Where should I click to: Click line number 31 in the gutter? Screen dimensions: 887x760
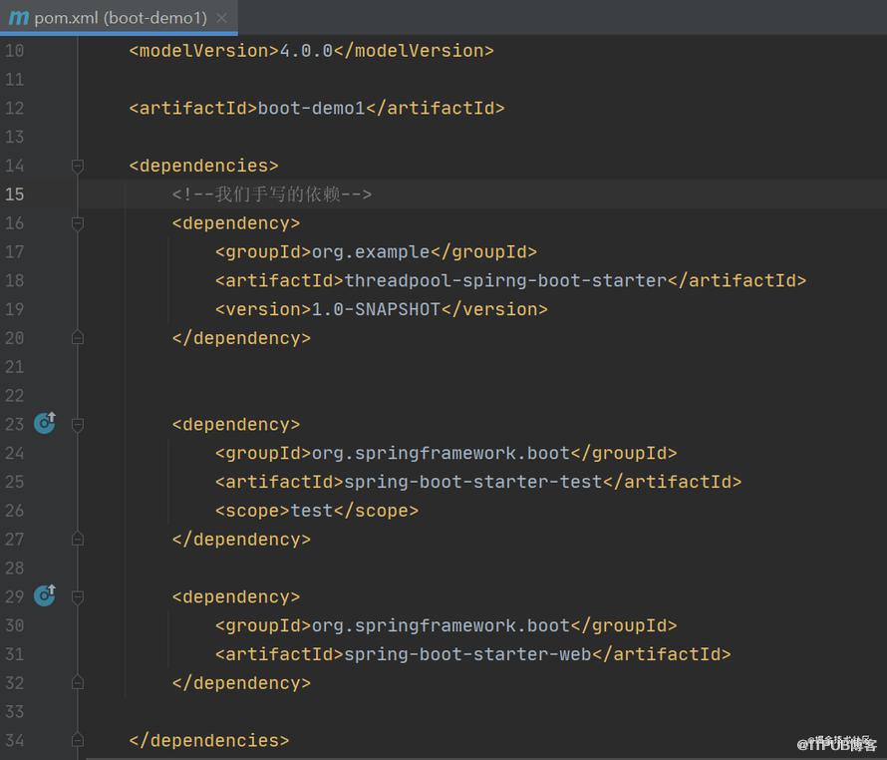(15, 654)
